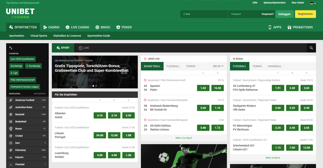Image resolution: width=323 pixels, height=168 pixels.
Task: Click the live clock icon for Spanien match
Action: point(145,80)
